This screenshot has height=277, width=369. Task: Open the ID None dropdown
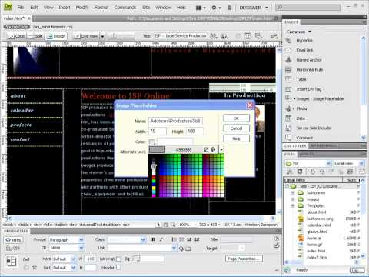point(67,248)
